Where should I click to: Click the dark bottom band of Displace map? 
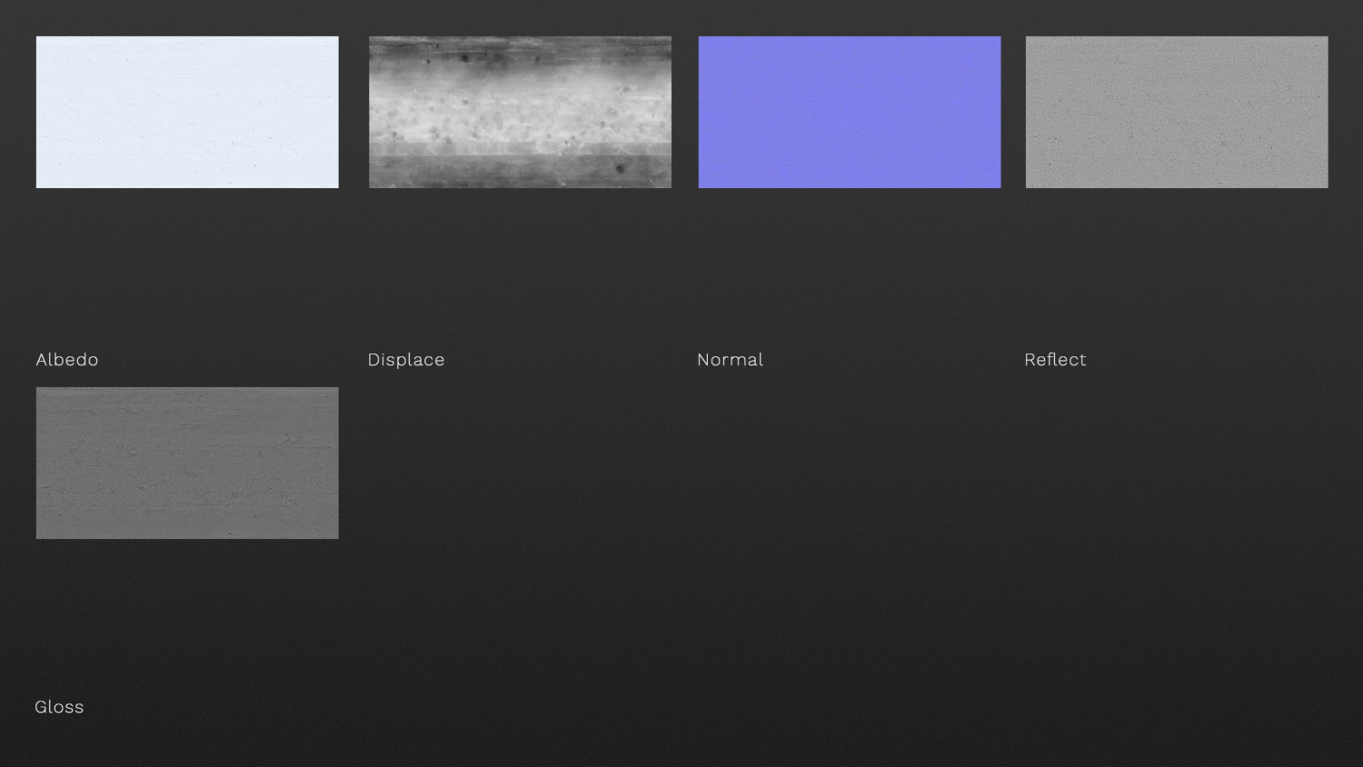(x=520, y=171)
